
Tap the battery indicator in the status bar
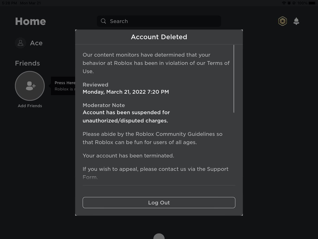(x=313, y=3)
